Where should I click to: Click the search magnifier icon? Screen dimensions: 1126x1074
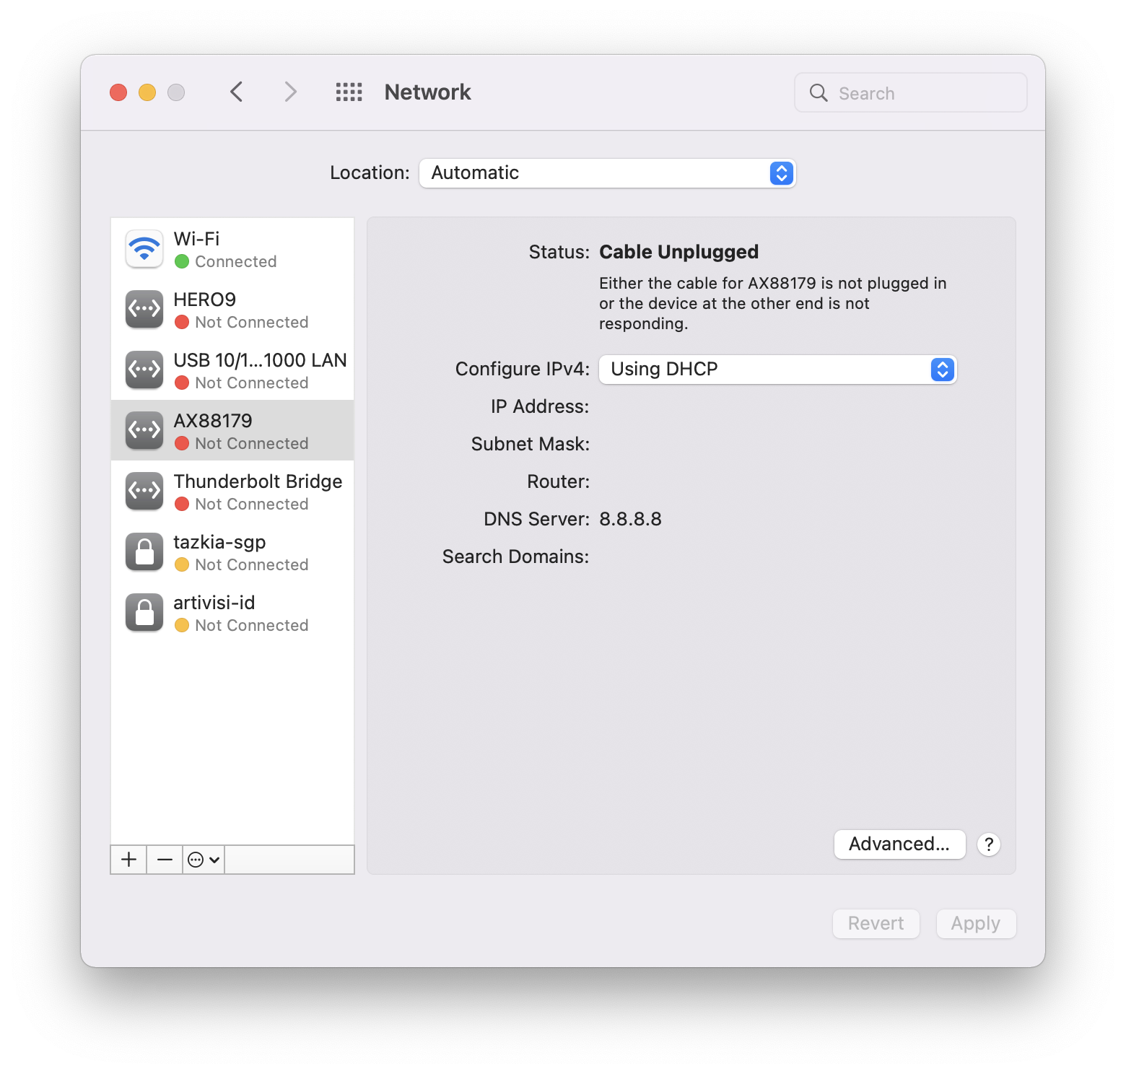tap(819, 92)
